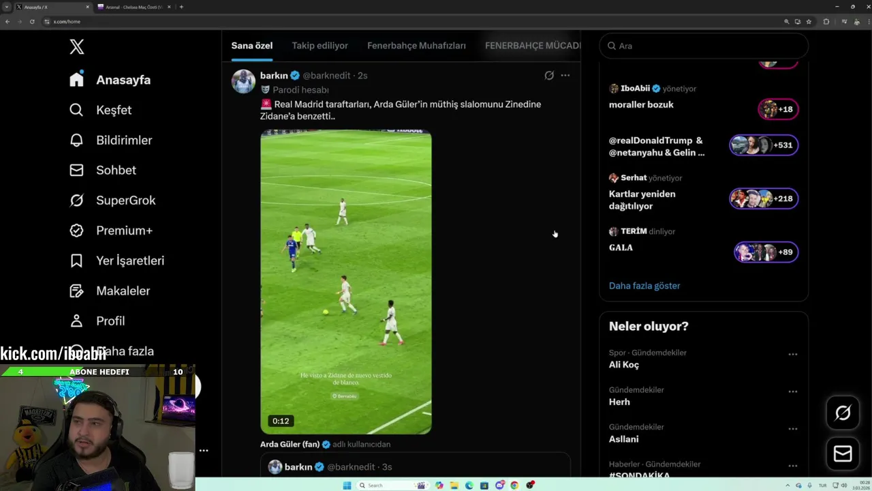Open the Anasayfa home icon
The width and height of the screenshot is (872, 491).
click(x=76, y=79)
